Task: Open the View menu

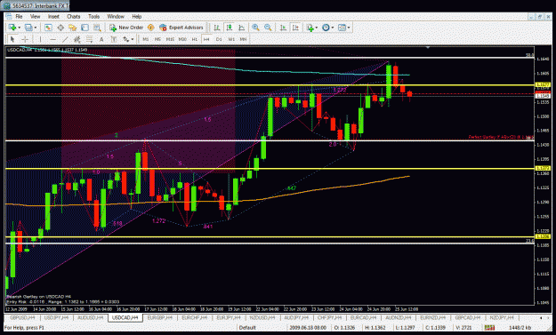Action: [x=35, y=16]
